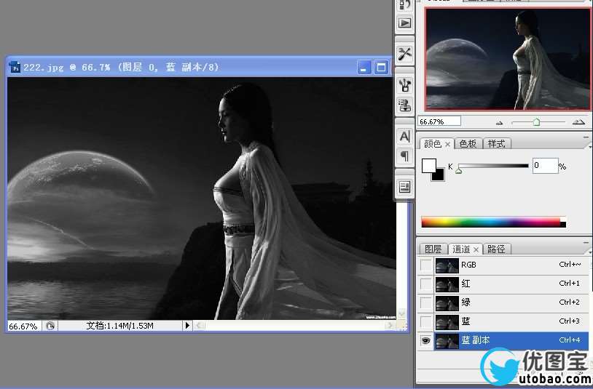Click the foreground white color swatch
The height and width of the screenshot is (389, 593).
(428, 165)
